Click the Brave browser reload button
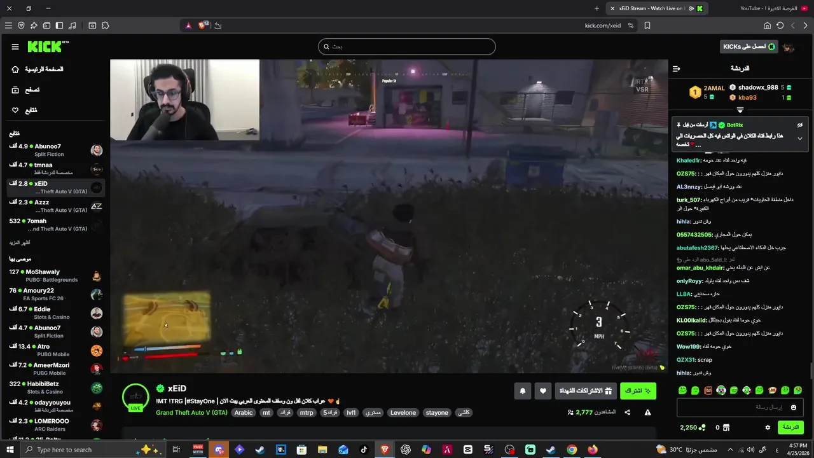This screenshot has width=814, height=458. coord(780,25)
